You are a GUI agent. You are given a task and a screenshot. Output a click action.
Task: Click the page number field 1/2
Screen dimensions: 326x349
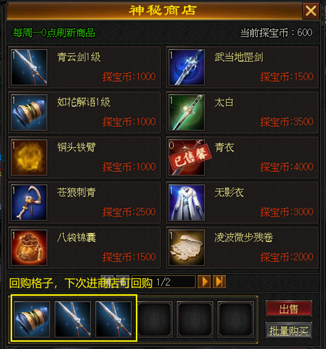click(164, 282)
